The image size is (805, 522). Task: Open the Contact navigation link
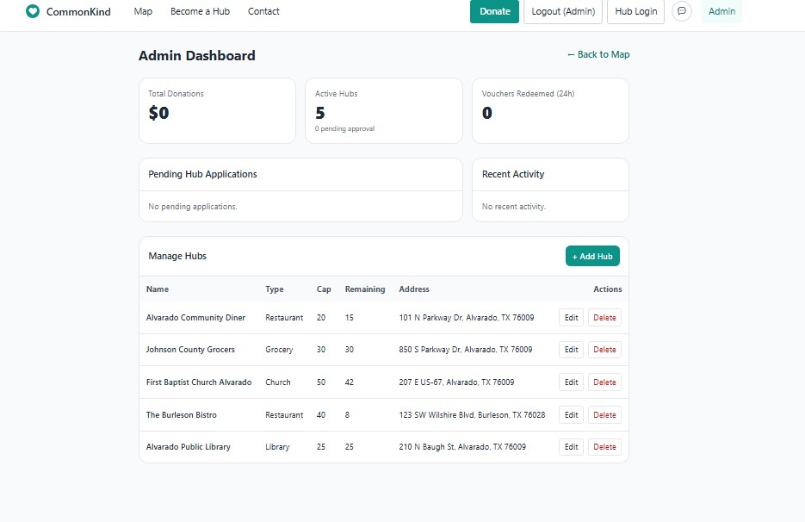coord(263,11)
